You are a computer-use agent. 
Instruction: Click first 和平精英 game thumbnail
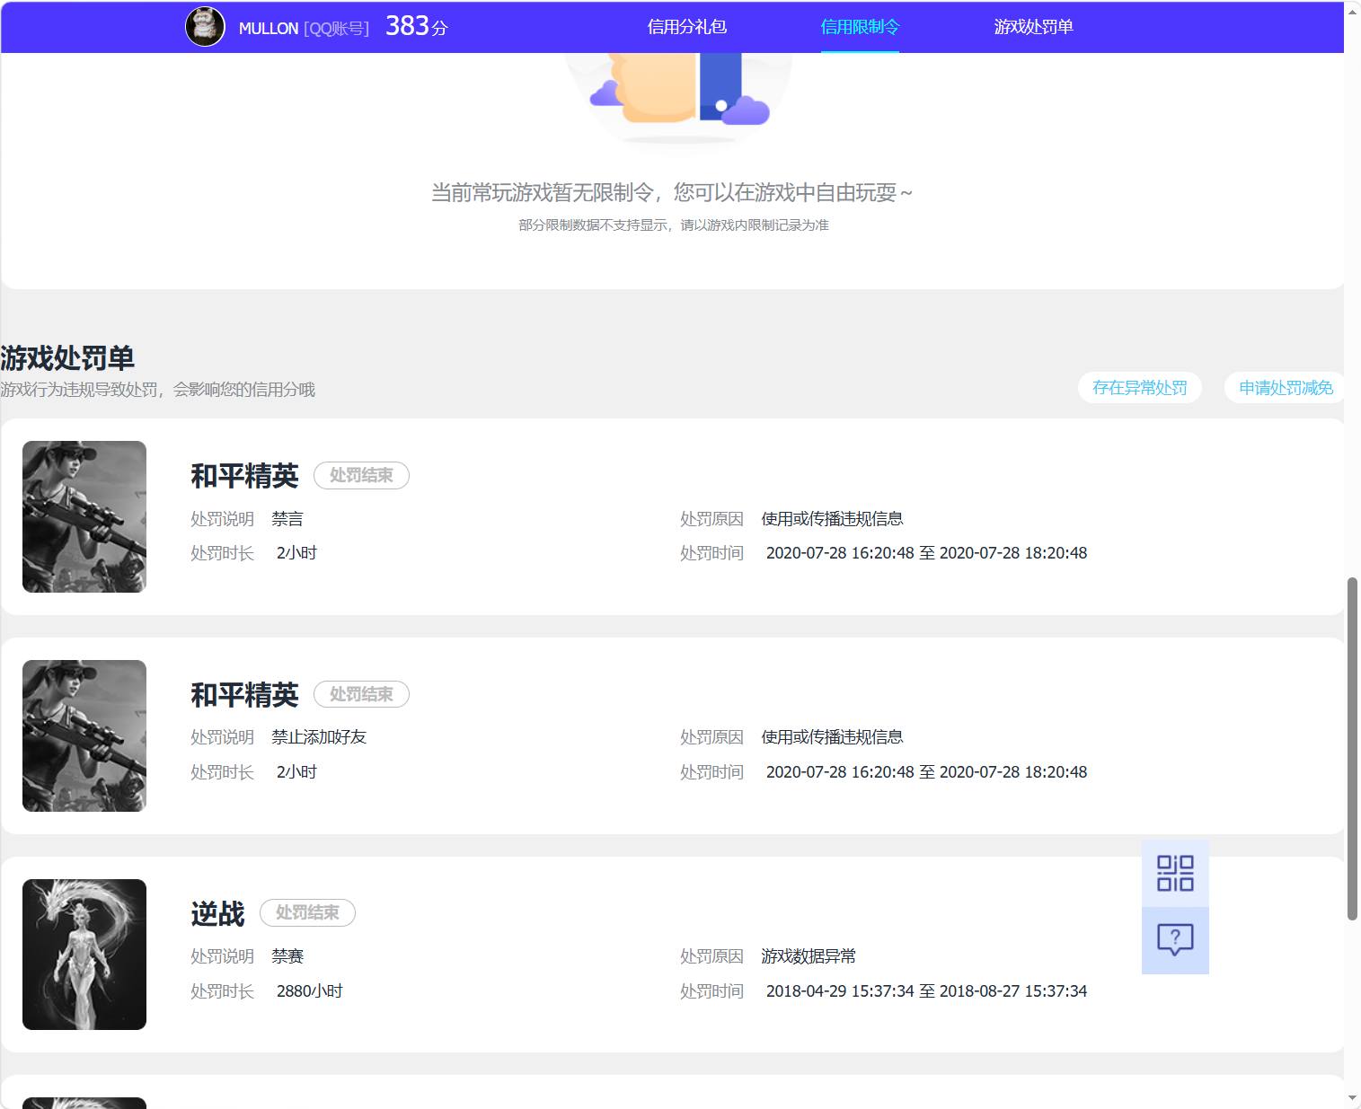[x=84, y=516]
